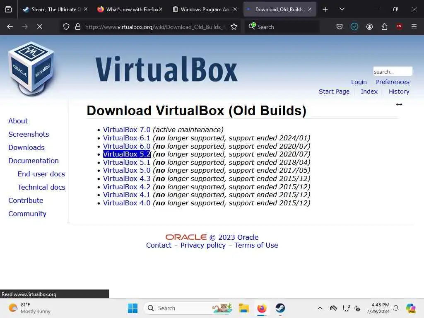
Task: Open the Windows Start button
Action: pos(133,308)
